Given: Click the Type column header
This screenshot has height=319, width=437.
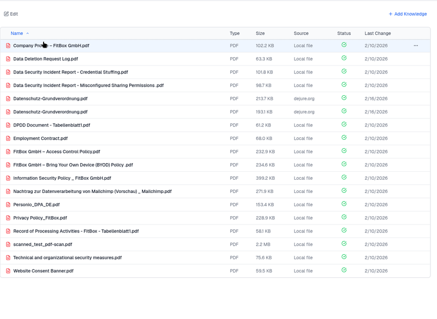Looking at the screenshot, I should tap(234, 33).
